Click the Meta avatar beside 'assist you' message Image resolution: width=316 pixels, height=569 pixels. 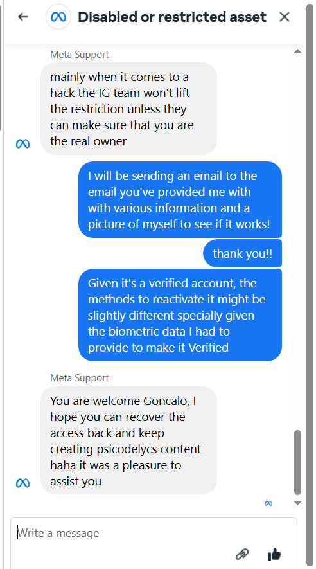23,483
